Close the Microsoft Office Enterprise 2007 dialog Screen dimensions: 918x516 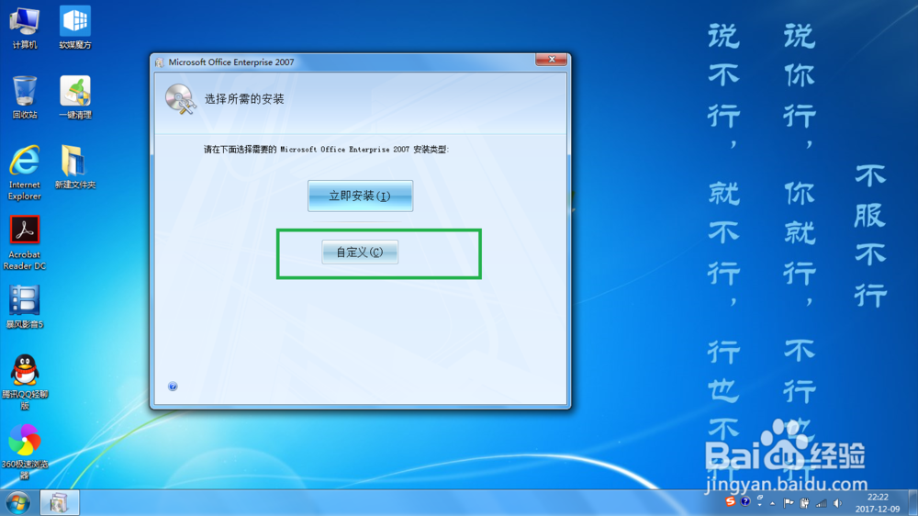click(x=551, y=59)
